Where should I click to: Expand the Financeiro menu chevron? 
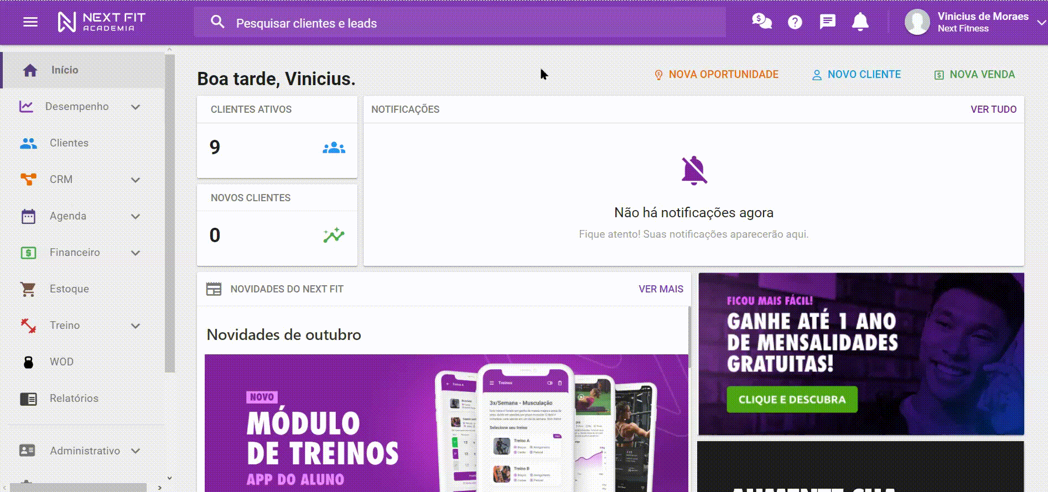[136, 253]
